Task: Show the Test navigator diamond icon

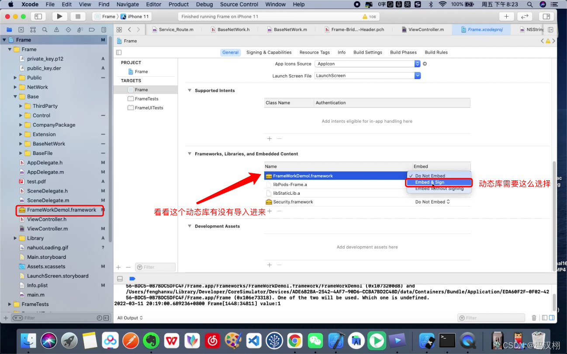Action: click(68, 30)
